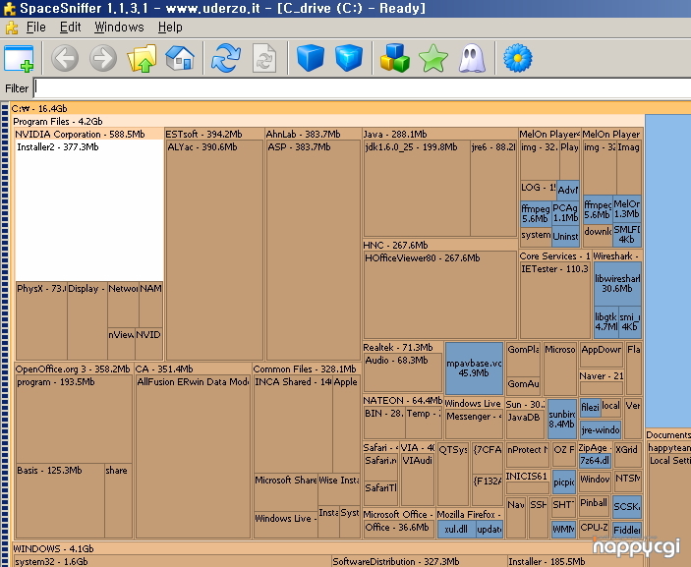The image size is (691, 567).
Task: Select the NATEON - 64.4Mb header
Action: 402,401
